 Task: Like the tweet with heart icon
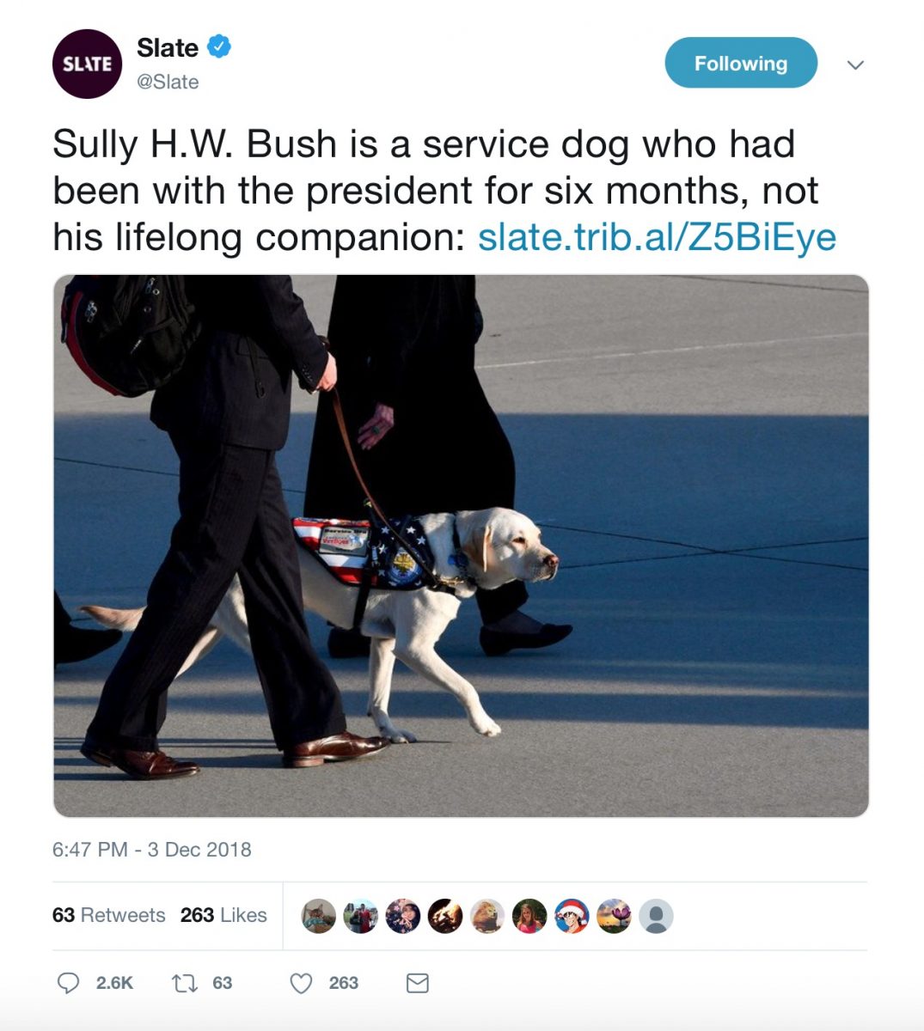tap(301, 983)
